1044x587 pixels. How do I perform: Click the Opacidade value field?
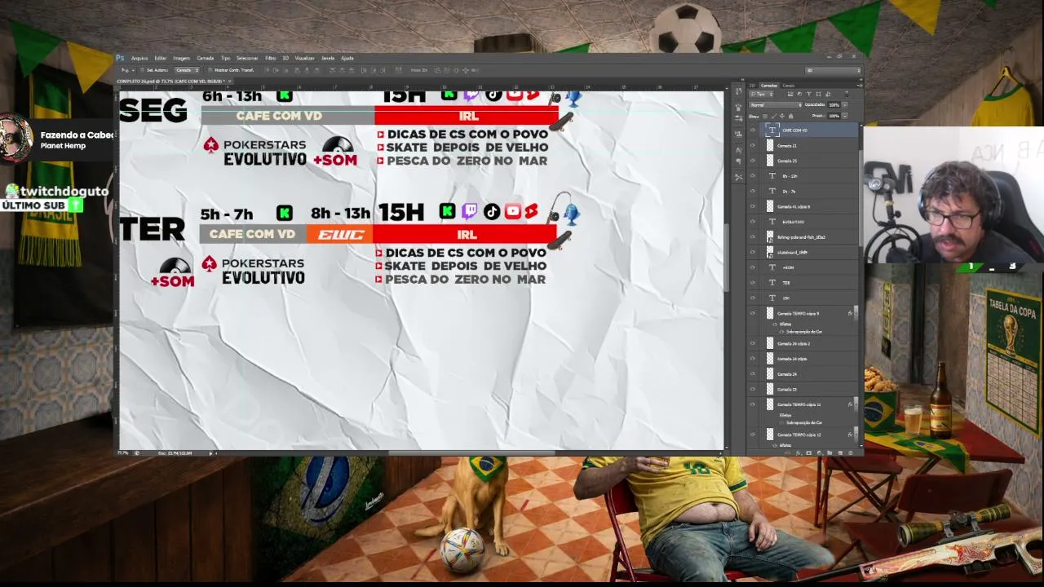coord(834,105)
